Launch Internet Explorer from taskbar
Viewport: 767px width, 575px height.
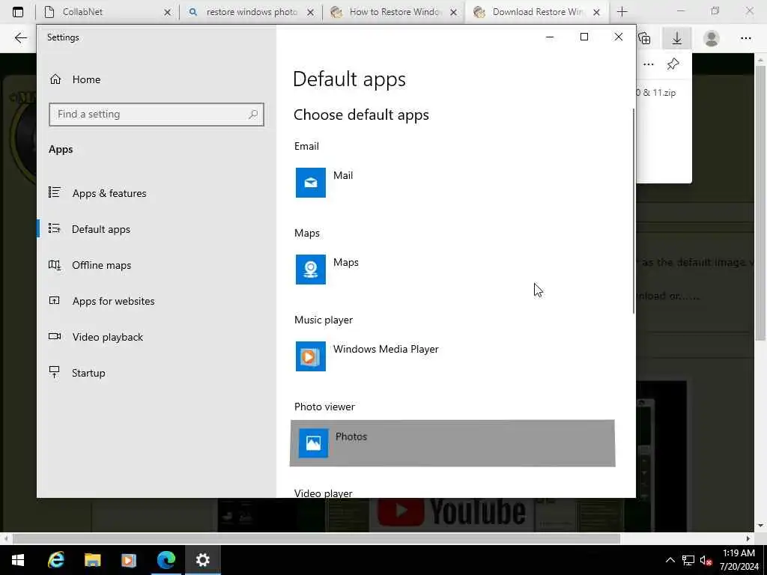coord(55,560)
